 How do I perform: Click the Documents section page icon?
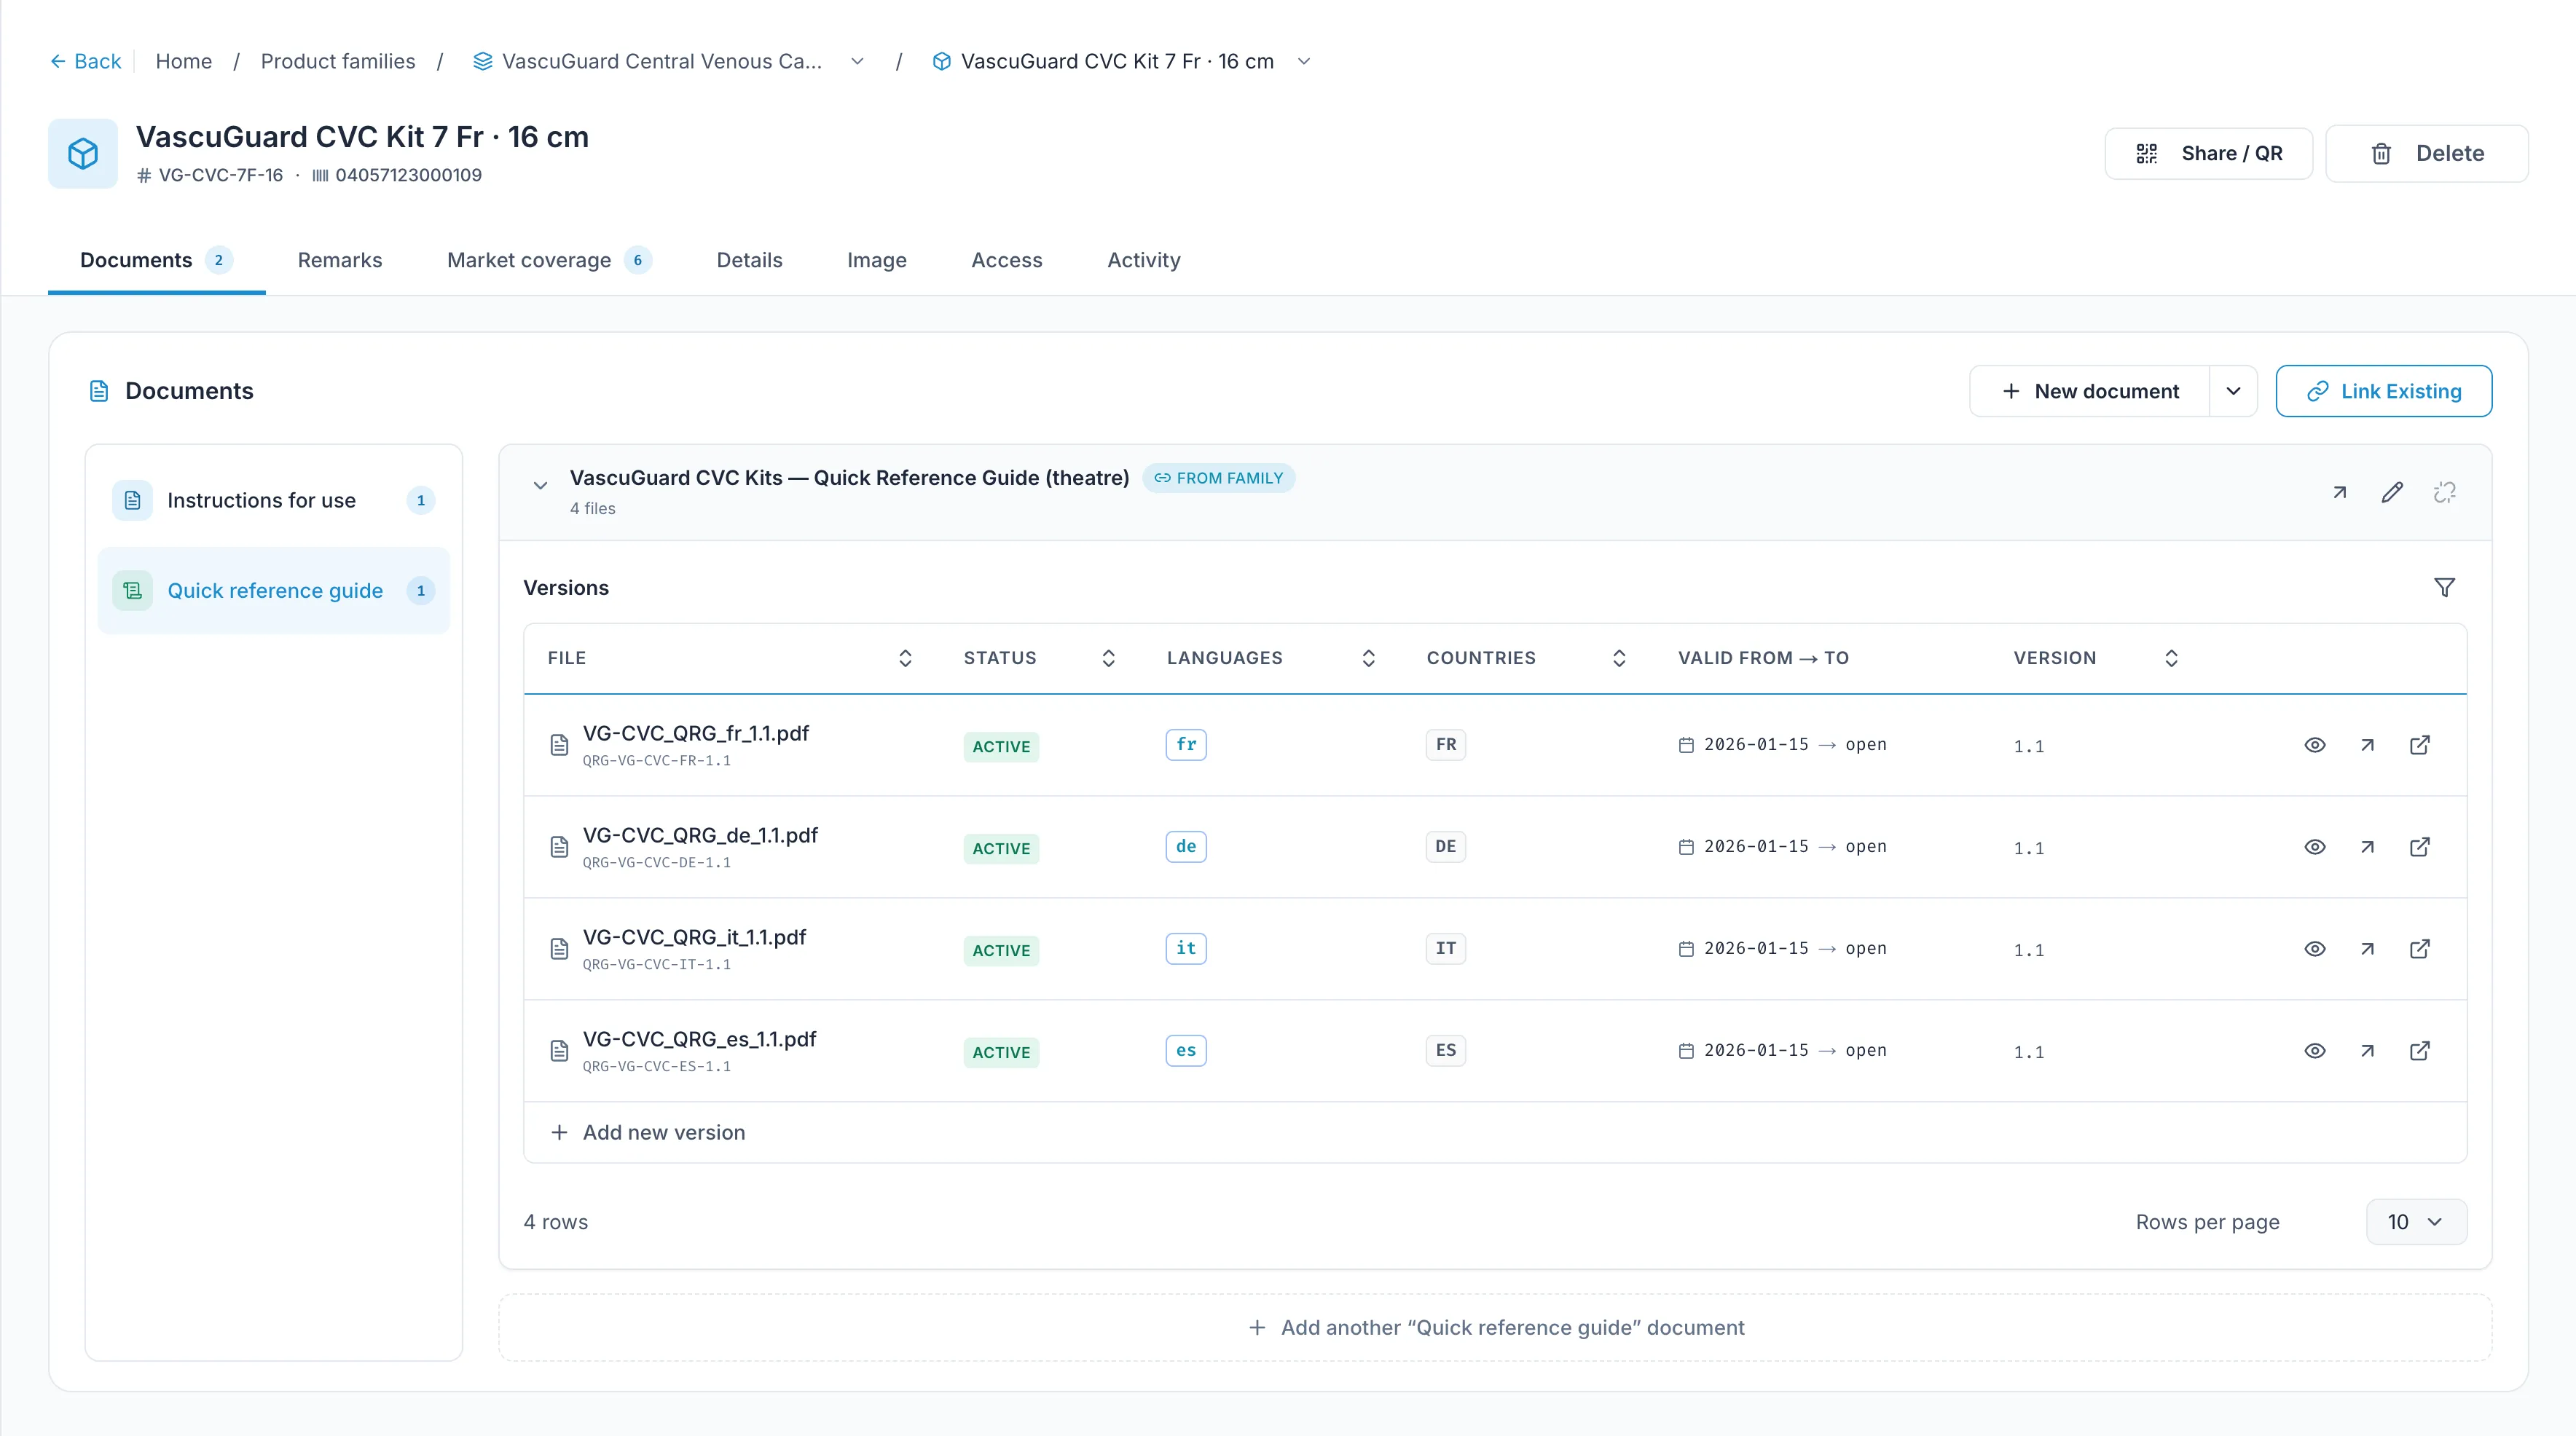pos(99,391)
